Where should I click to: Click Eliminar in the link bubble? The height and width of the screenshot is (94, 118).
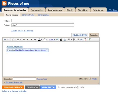43,50
